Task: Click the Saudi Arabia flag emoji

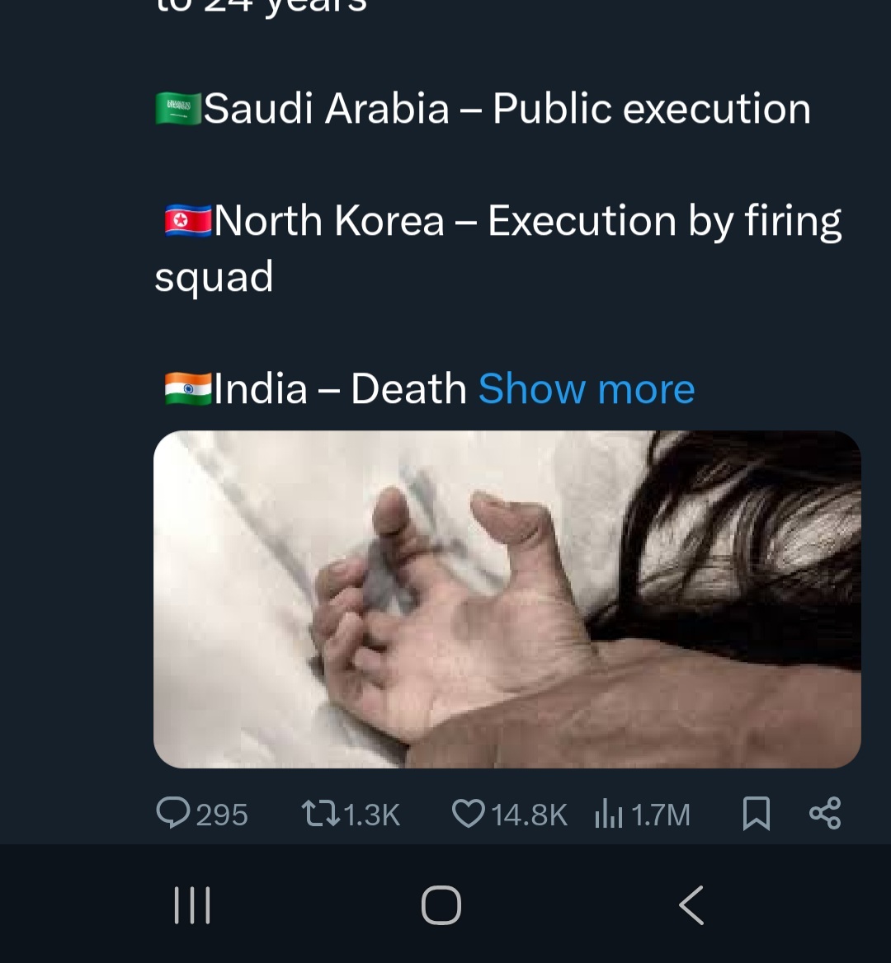Action: pos(177,109)
